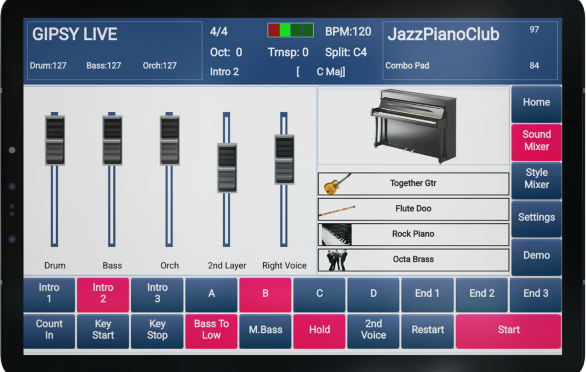Viewport: 586px width, 372px height.
Task: Click the piano keys icon for Rock Piano
Action: pos(336,235)
